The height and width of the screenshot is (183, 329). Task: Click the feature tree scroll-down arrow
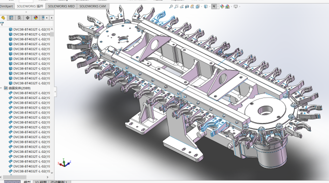52,173
